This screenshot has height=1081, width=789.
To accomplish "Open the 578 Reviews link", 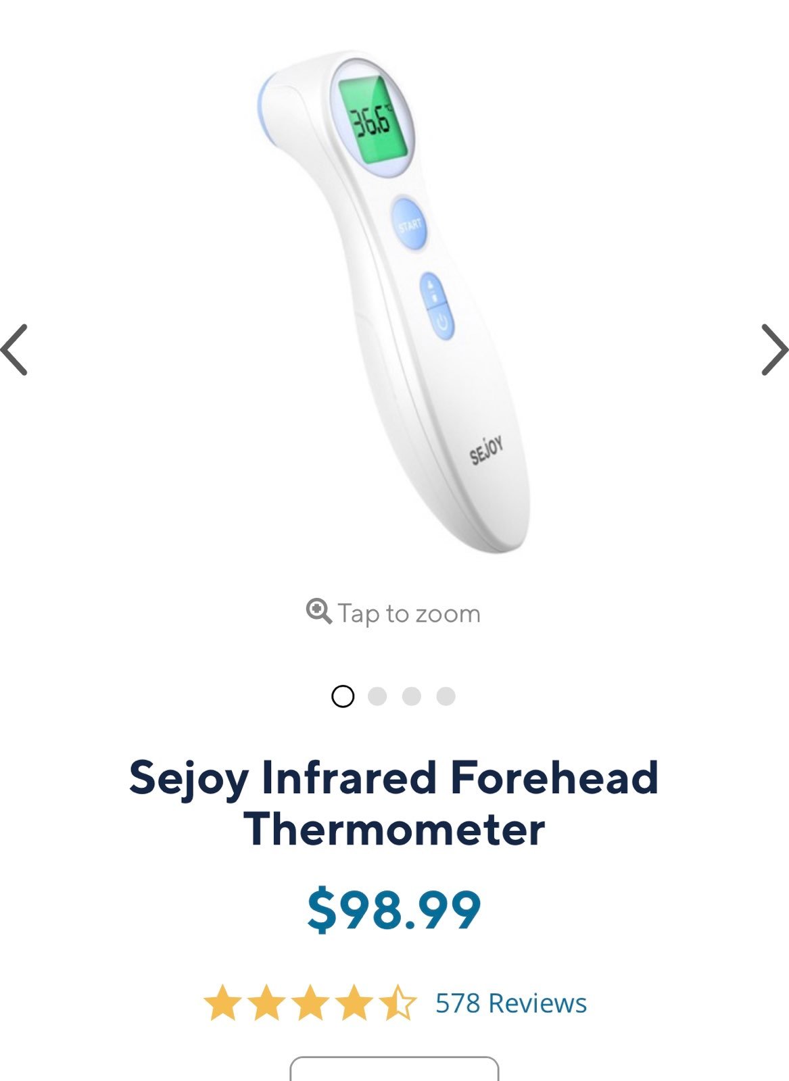I will 511,1003.
